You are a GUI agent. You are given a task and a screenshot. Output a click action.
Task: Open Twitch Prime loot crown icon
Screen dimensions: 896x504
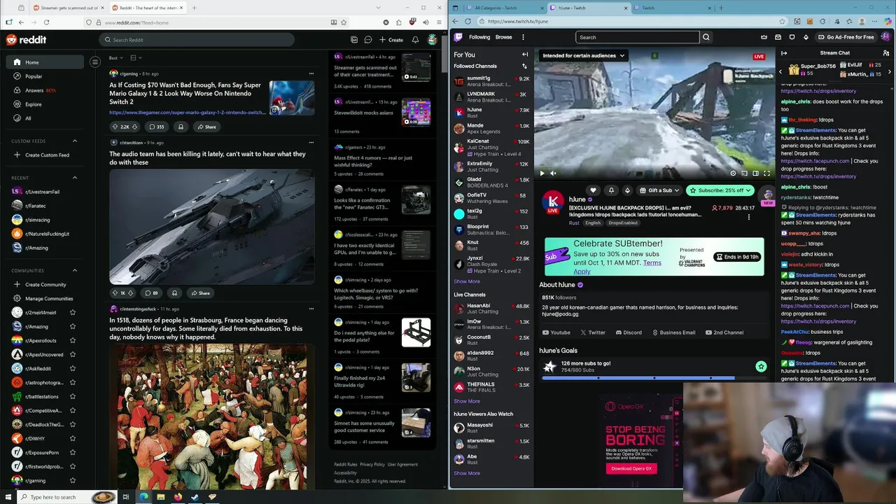click(764, 37)
